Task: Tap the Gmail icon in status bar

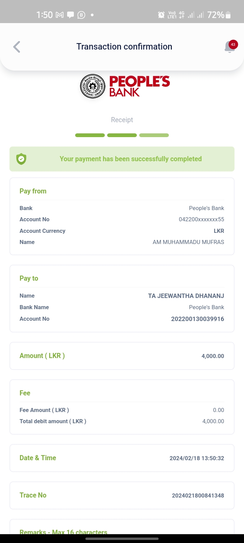Action: pyautogui.click(x=60, y=15)
